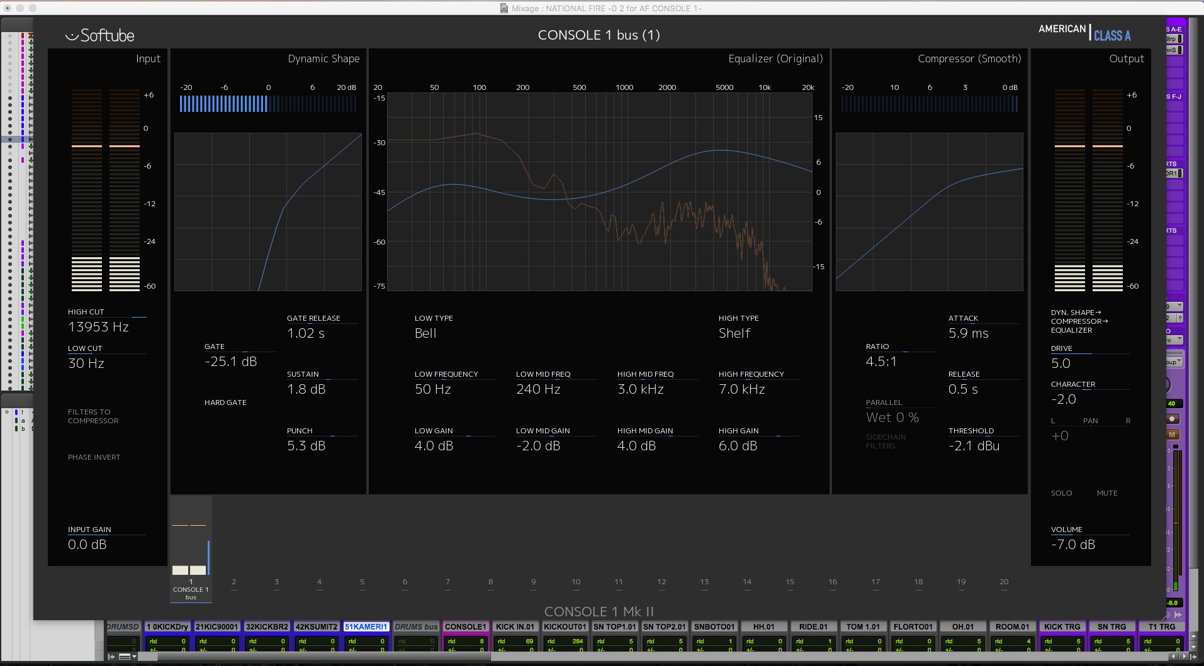The image size is (1204, 666).
Task: Select the 51KAMERI1 track name
Action: tap(366, 627)
